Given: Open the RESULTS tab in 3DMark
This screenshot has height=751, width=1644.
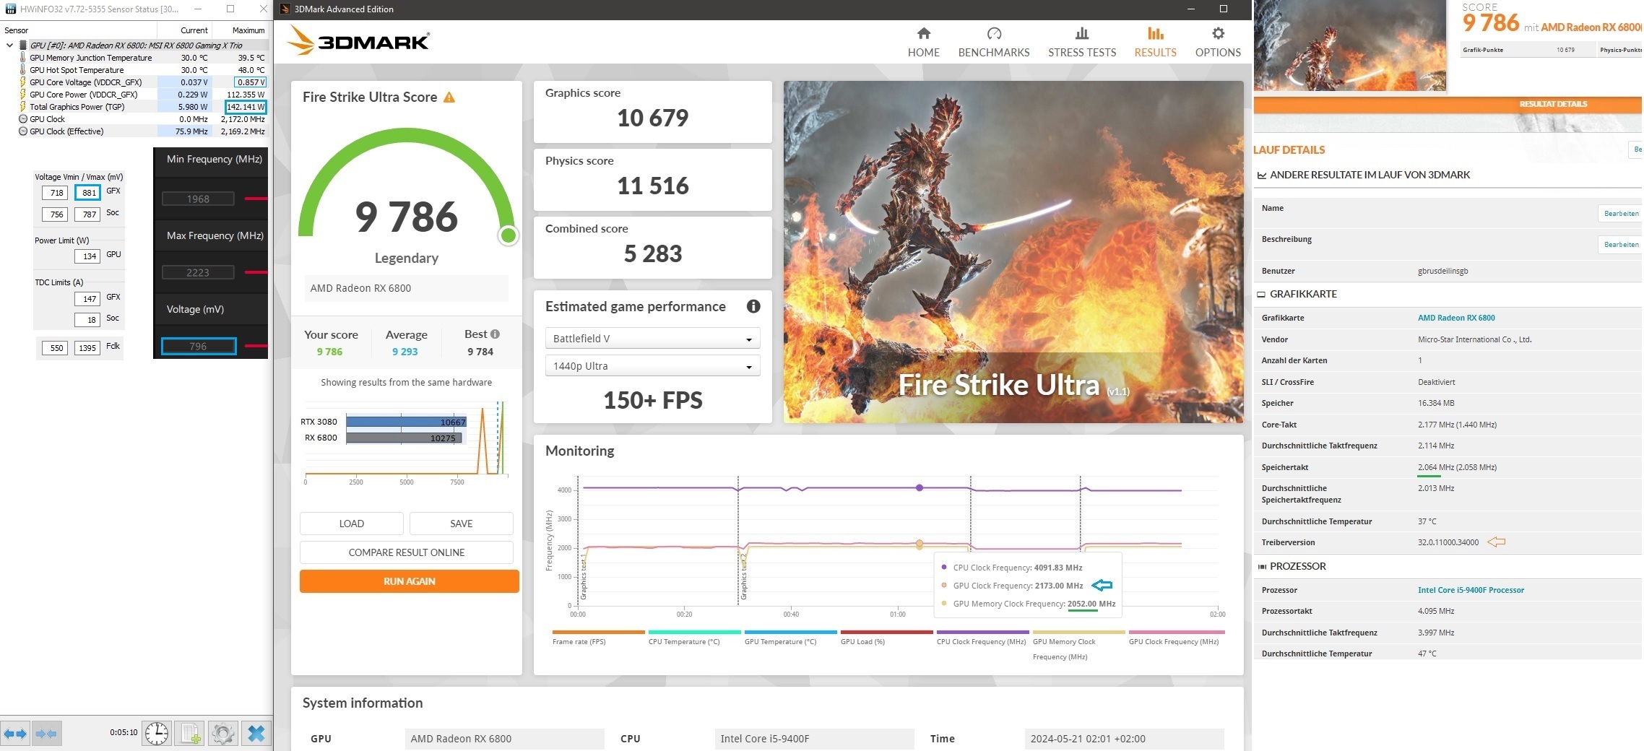Looking at the screenshot, I should (1155, 43).
